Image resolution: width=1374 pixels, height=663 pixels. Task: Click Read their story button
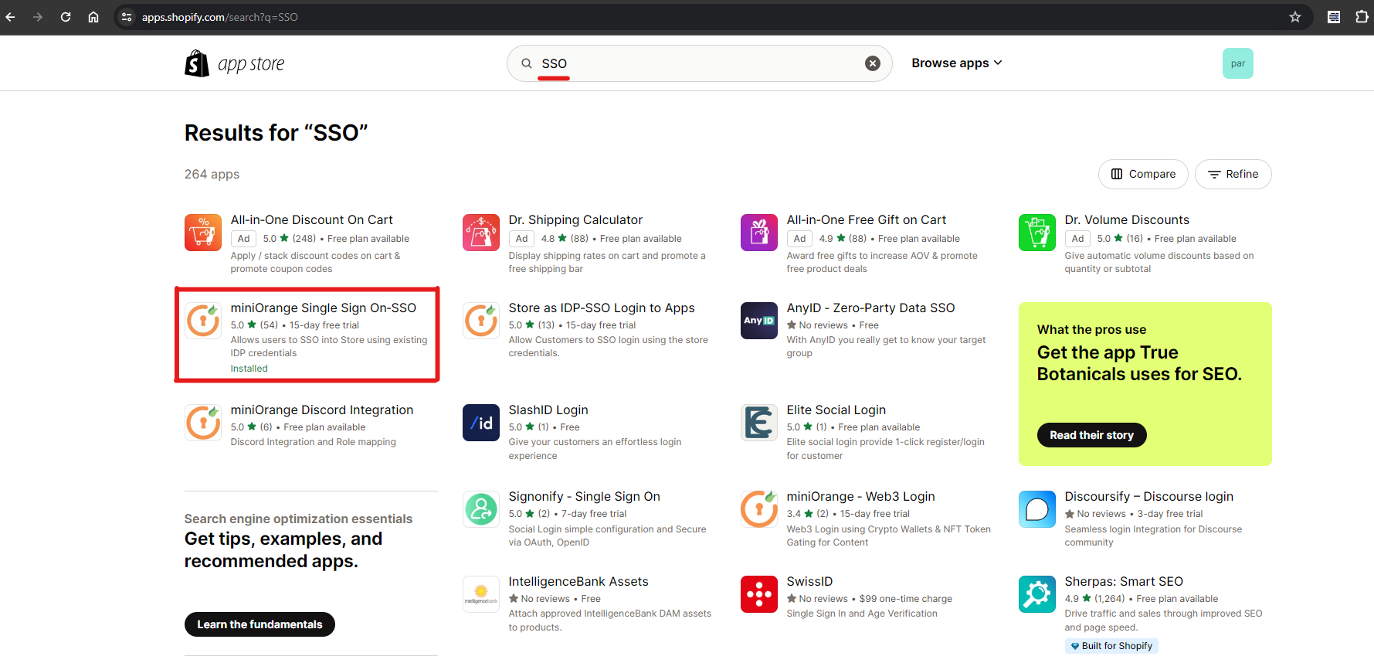[1091, 435]
